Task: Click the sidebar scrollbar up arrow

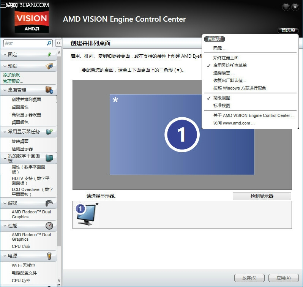Action: point(59,52)
